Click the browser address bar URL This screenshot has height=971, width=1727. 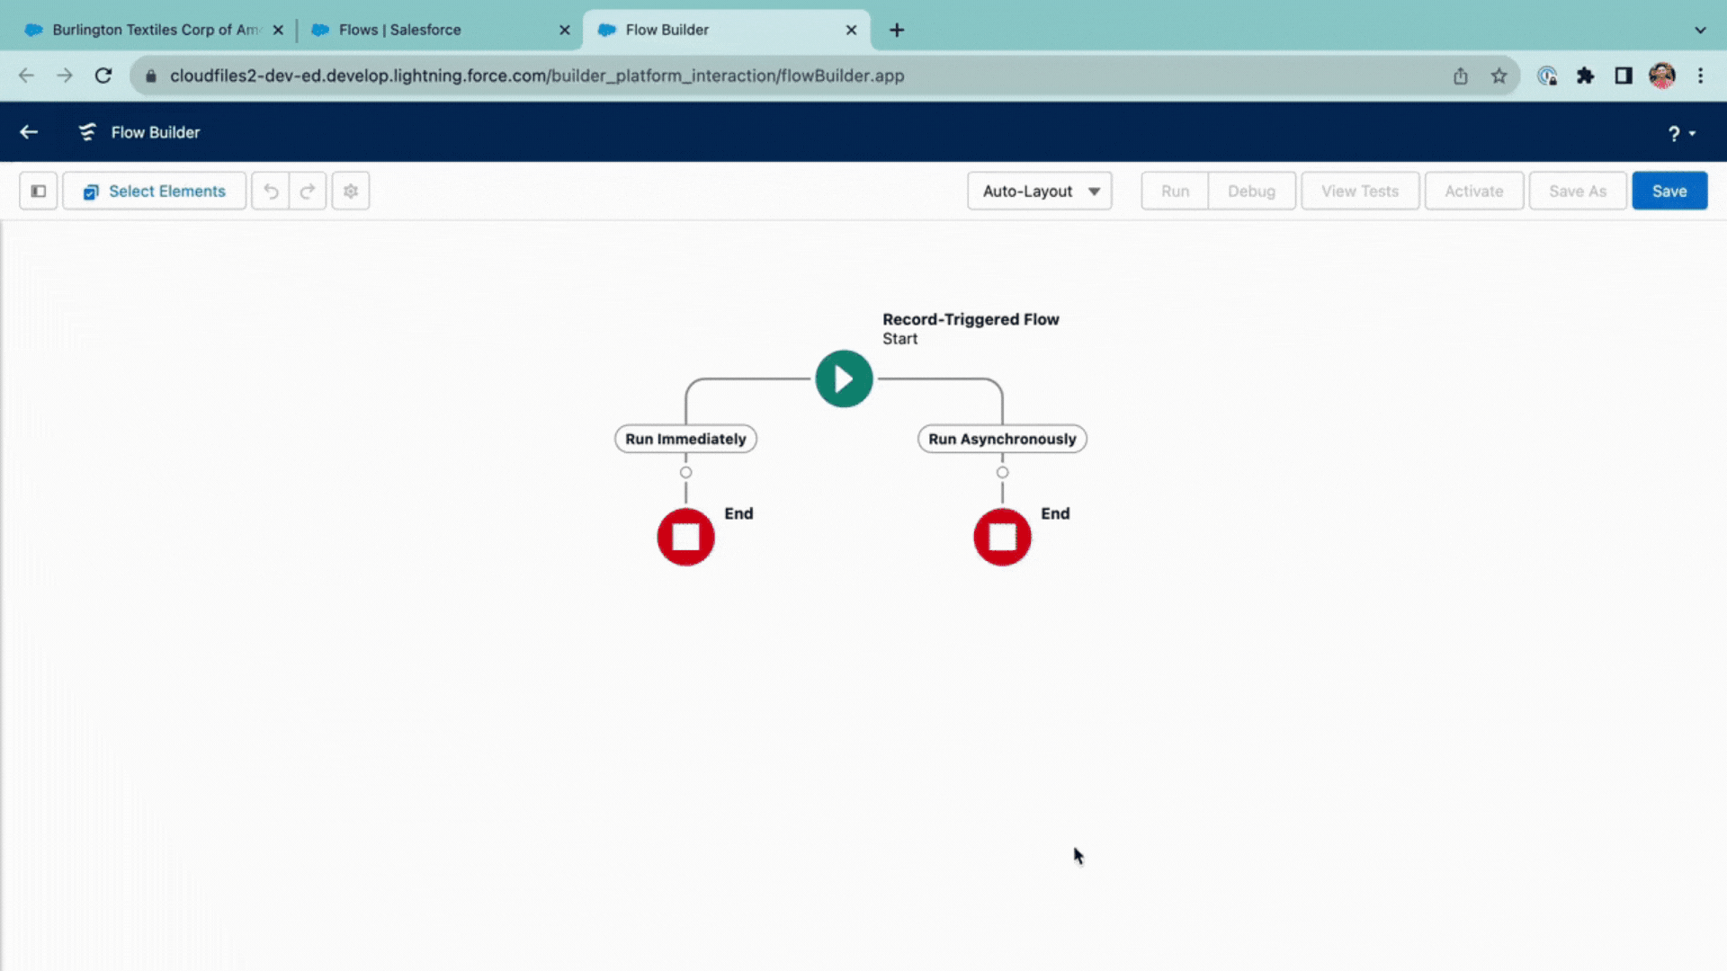[537, 76]
